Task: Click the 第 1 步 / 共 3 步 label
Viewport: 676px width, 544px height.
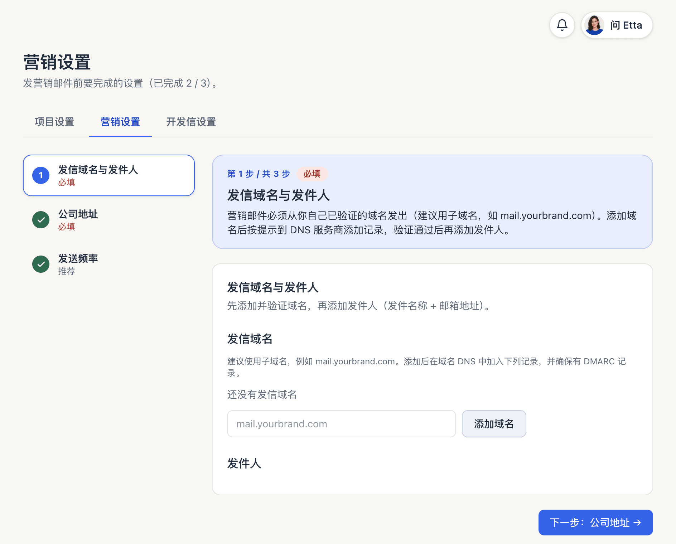Action: point(259,174)
